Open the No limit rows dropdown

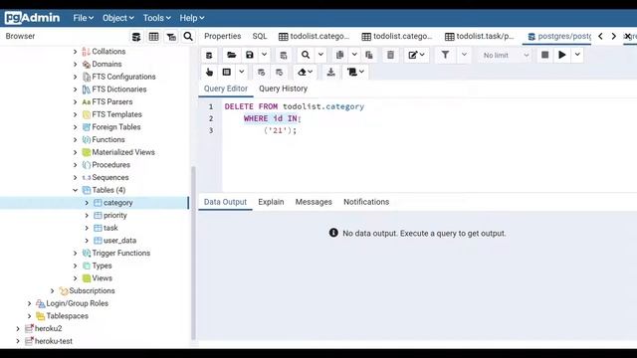click(x=506, y=56)
